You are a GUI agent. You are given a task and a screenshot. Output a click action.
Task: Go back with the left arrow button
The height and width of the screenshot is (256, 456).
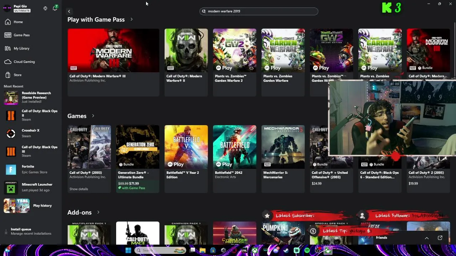click(x=69, y=11)
